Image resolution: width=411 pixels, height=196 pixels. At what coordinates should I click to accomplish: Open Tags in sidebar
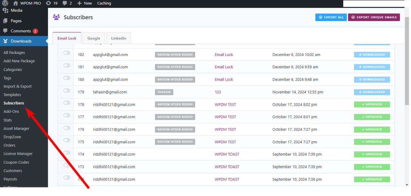[x=7, y=78]
